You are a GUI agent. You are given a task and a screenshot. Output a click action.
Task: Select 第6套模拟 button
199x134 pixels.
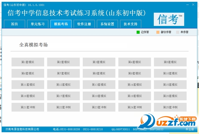[28, 73]
